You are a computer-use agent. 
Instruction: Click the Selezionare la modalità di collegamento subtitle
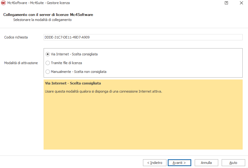click(42, 20)
